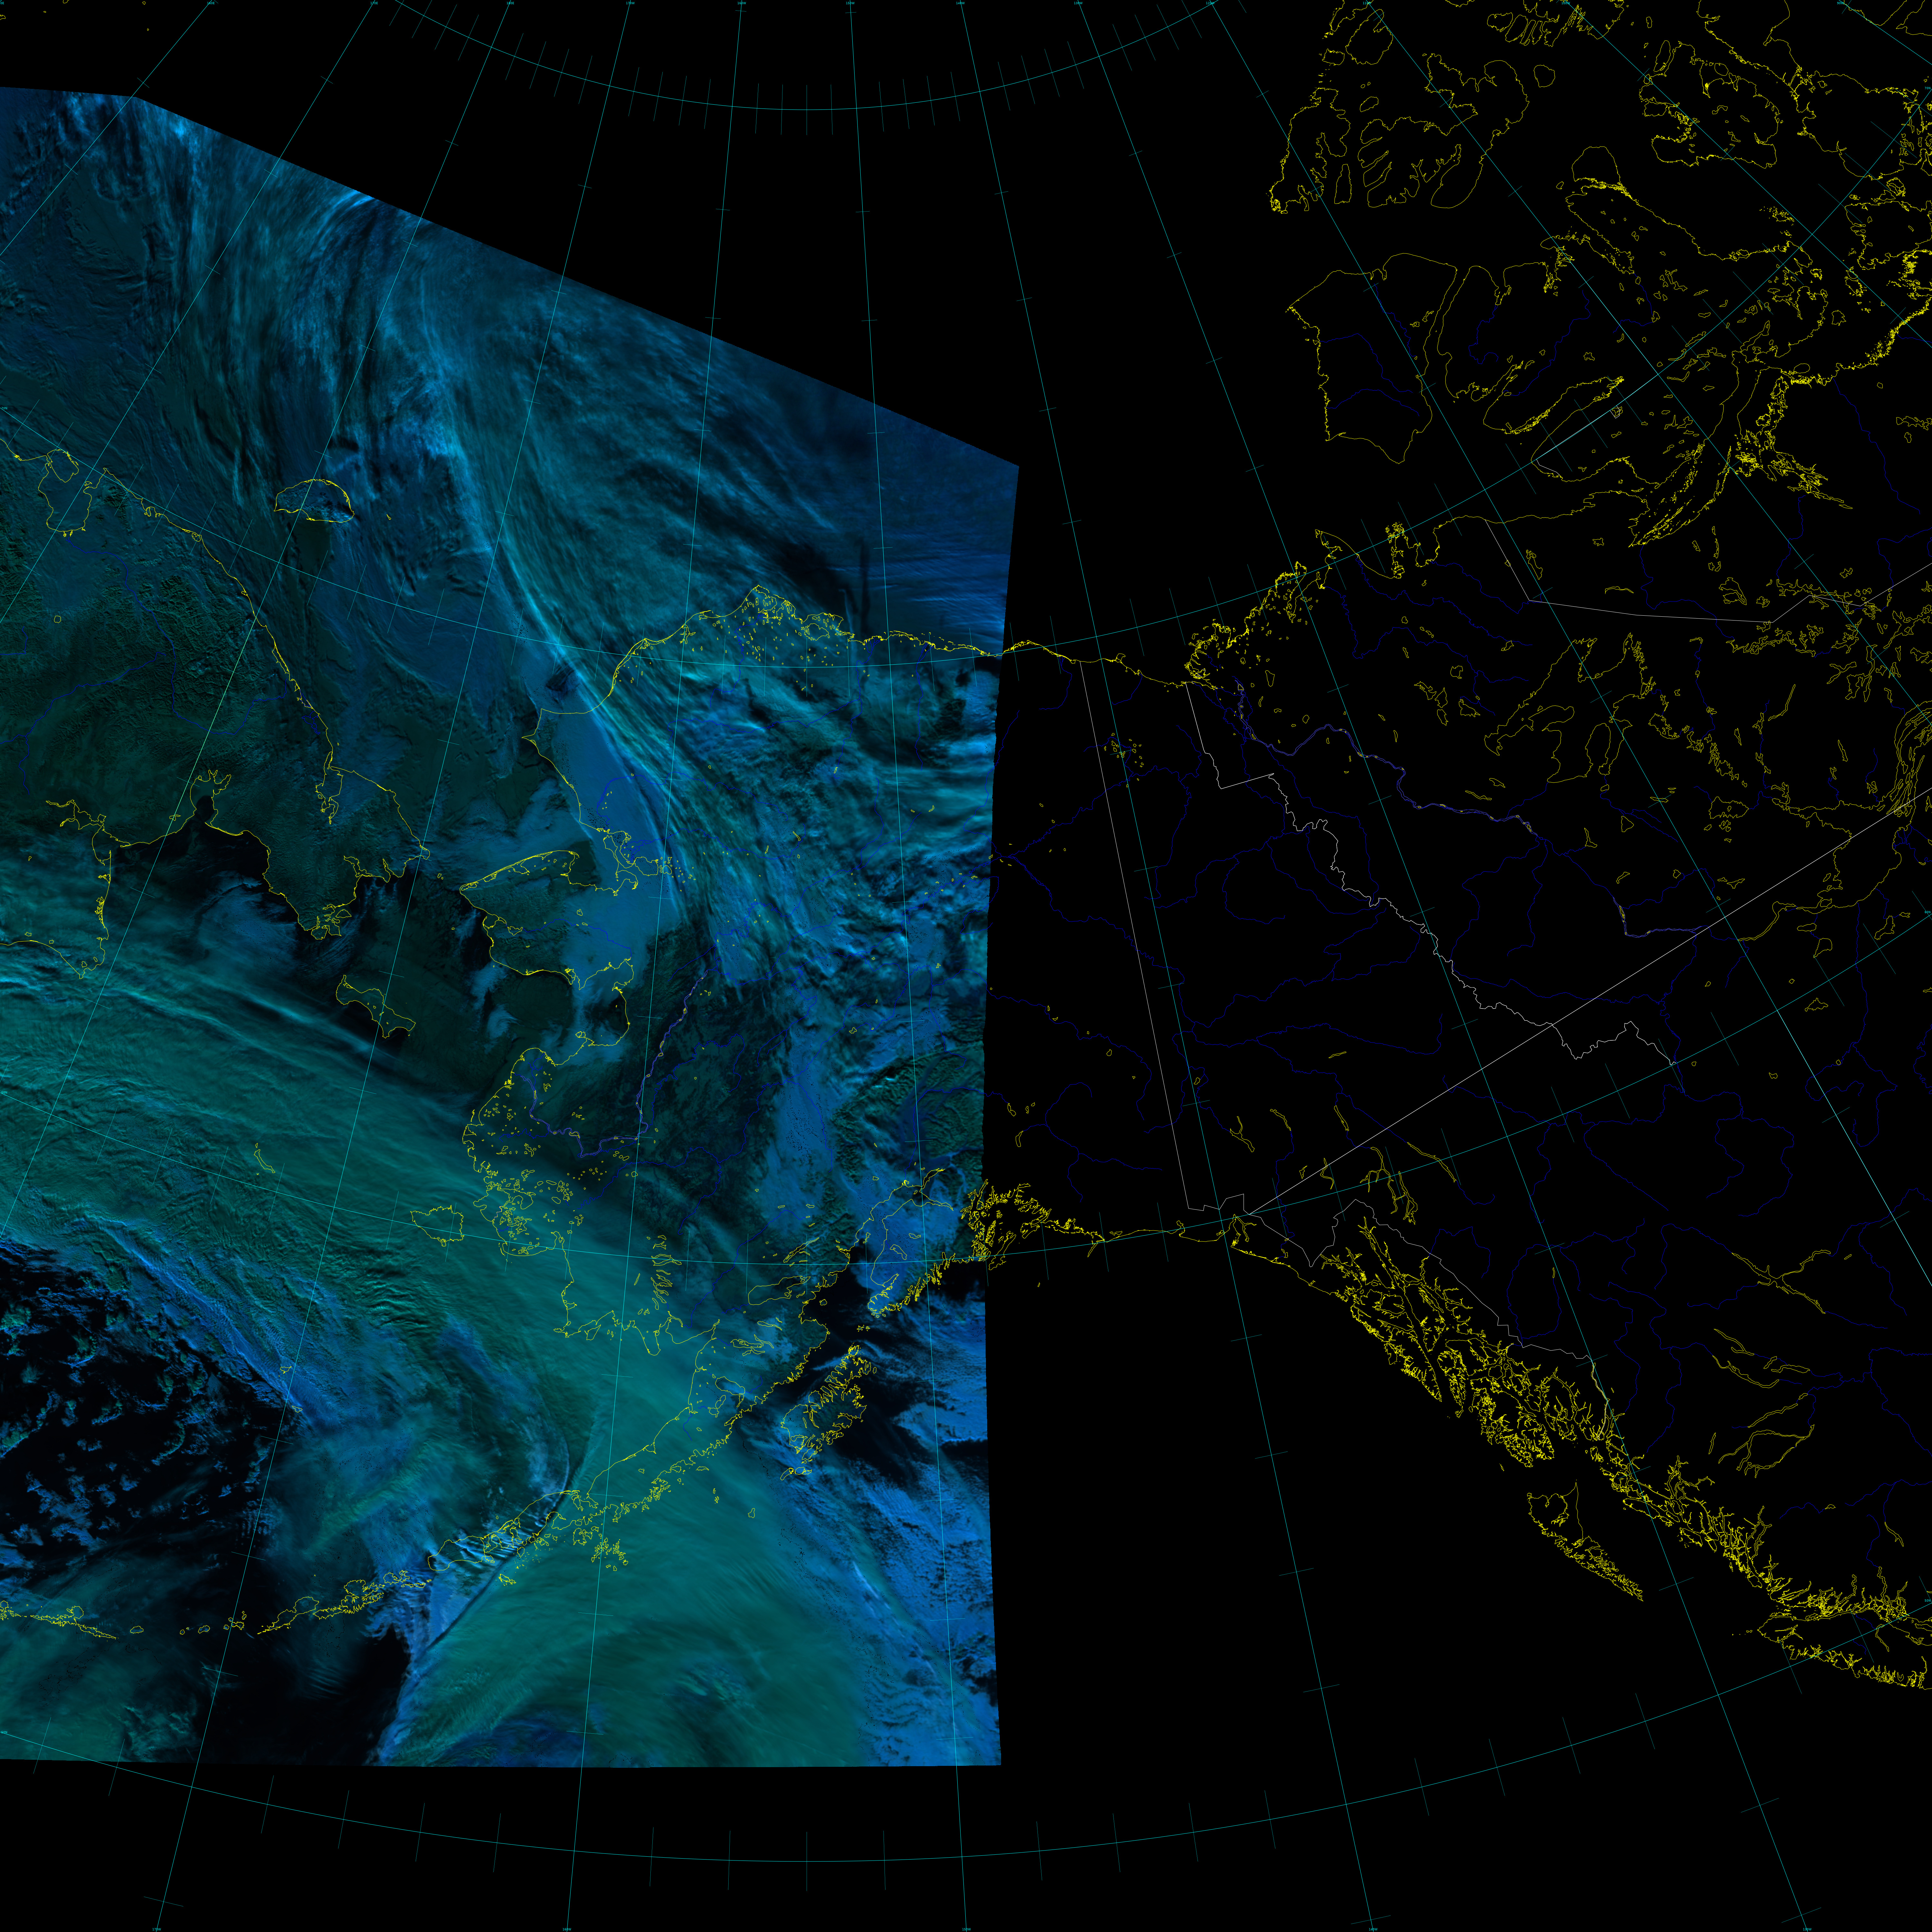Viewport: 1932px width, 1932px height.
Task: Click the 170E longitude label
Action: click(x=374, y=3)
